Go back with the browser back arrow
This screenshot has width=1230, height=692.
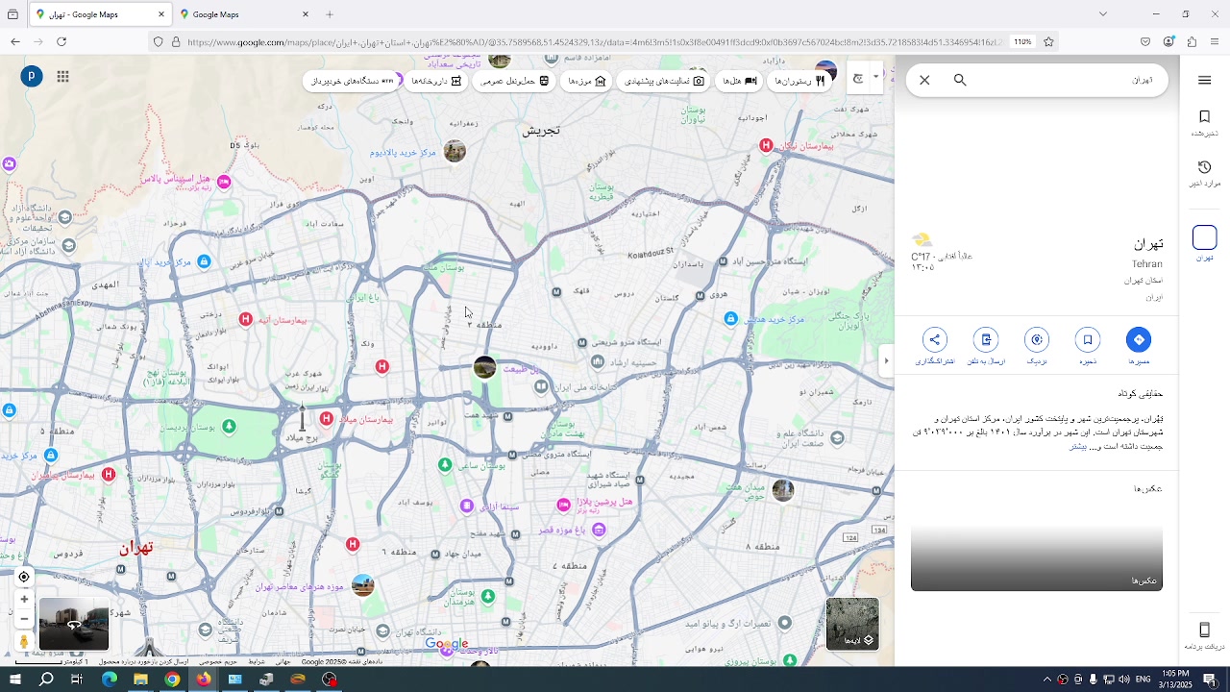(15, 42)
